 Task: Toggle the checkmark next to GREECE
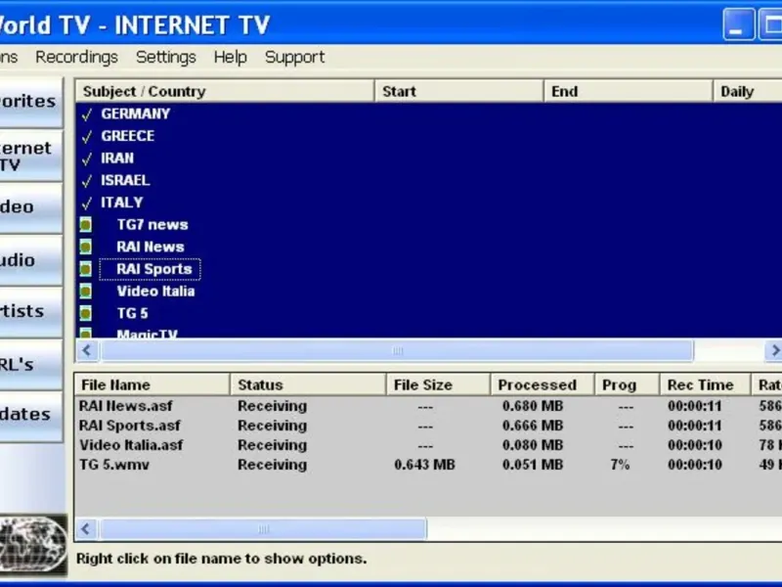(87, 136)
